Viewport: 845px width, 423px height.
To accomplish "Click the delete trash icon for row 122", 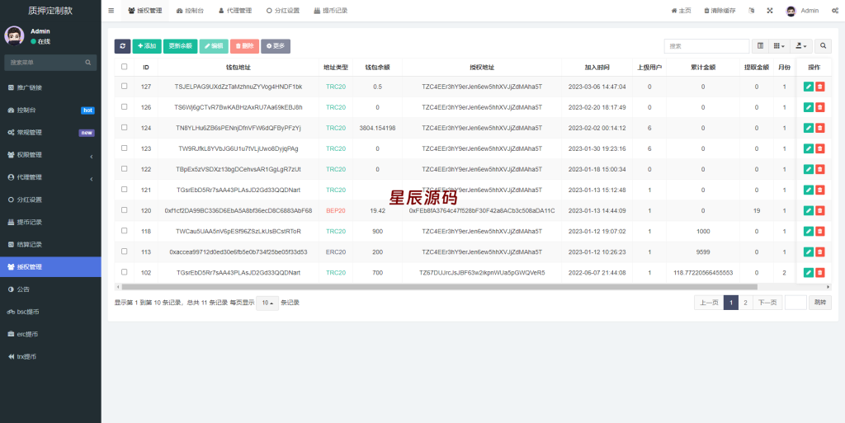I will 819,169.
